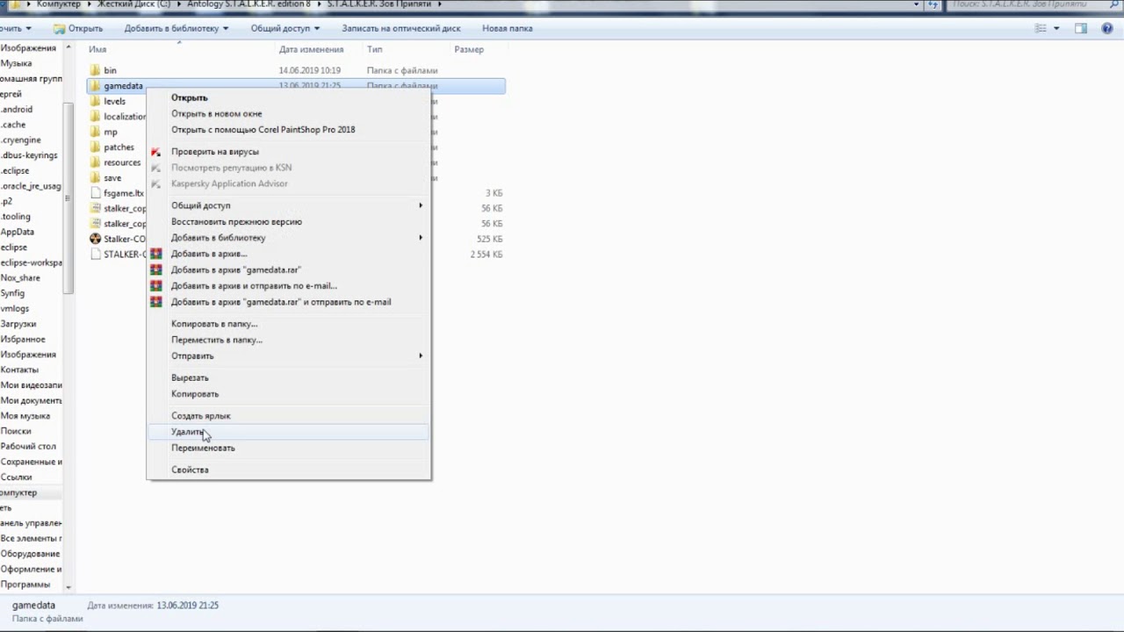Select the resources folder icon
Viewport: 1124px width, 632px height.
coord(96,162)
